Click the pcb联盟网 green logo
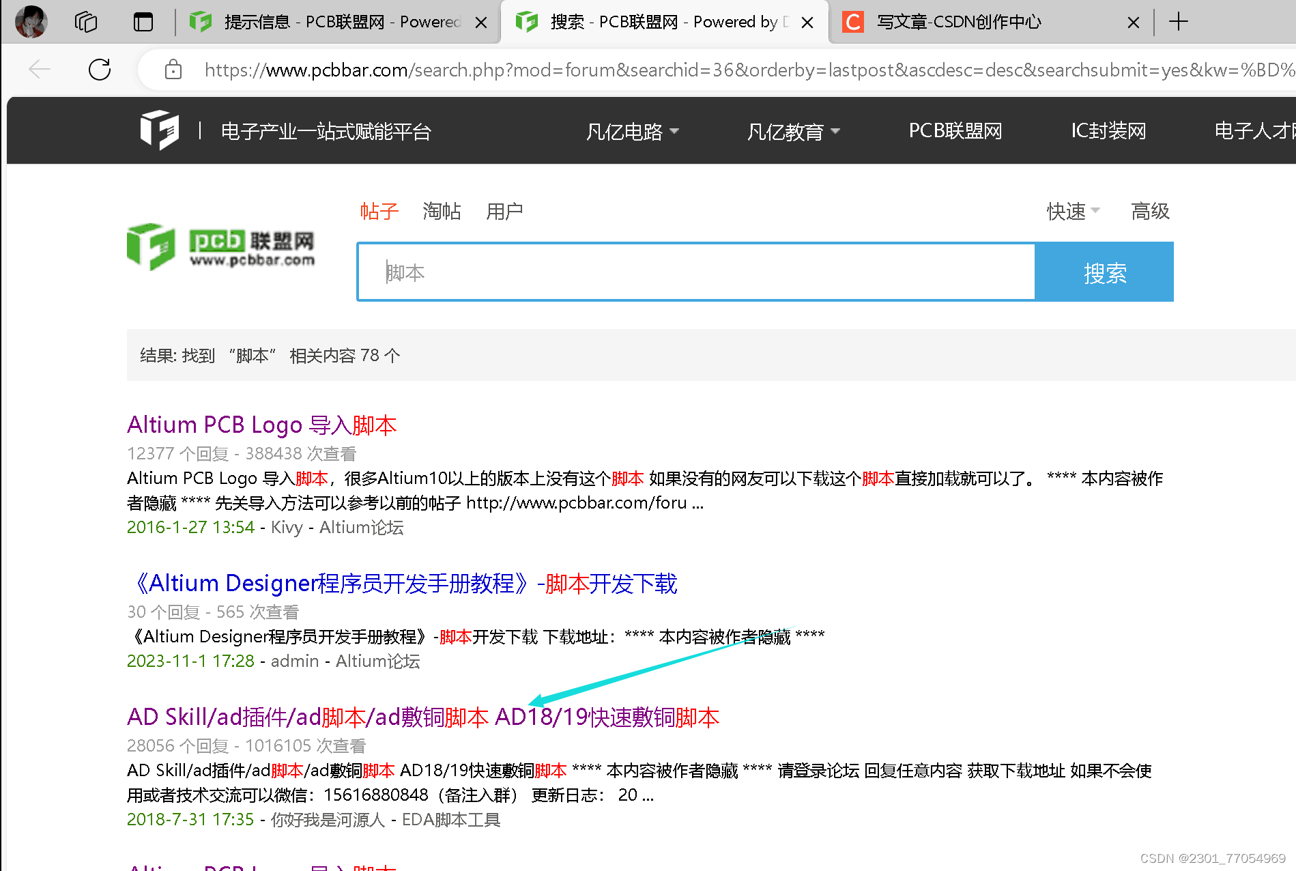 220,247
